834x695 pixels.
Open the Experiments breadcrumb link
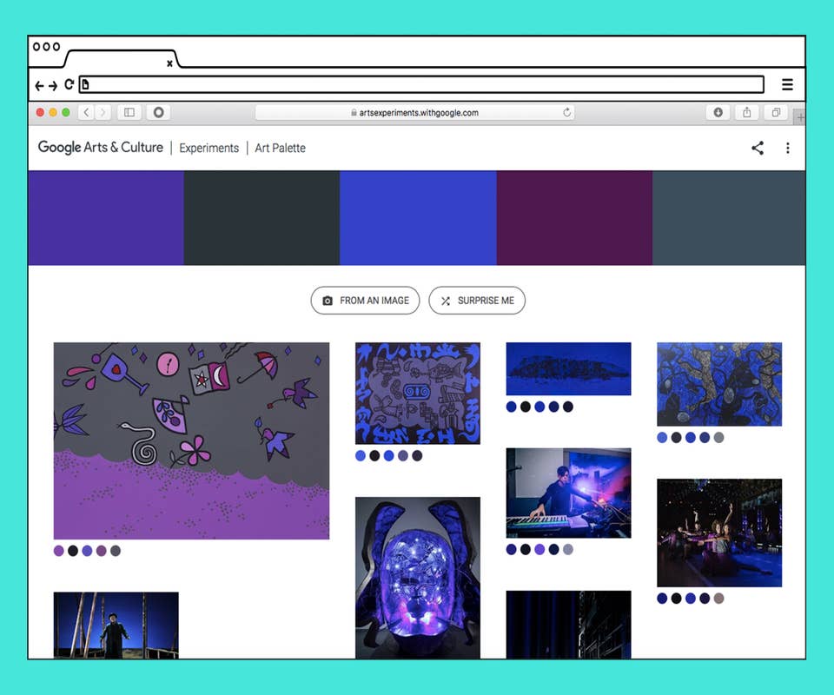(x=208, y=148)
